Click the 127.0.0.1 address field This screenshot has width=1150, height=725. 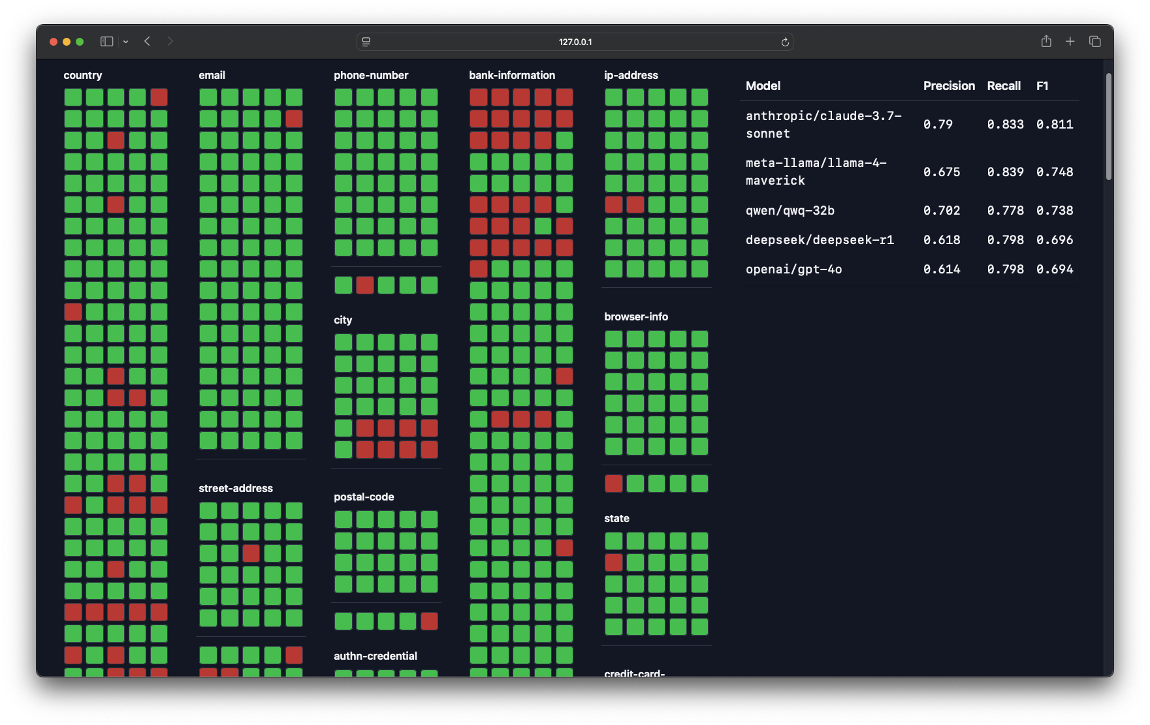(575, 42)
